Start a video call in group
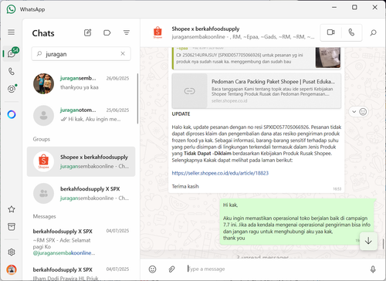Image resolution: width=386 pixels, height=281 pixels. coord(330,32)
